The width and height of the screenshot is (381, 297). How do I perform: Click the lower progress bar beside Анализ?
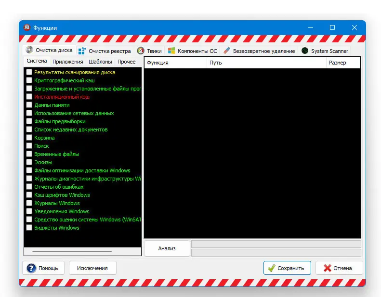point(276,253)
